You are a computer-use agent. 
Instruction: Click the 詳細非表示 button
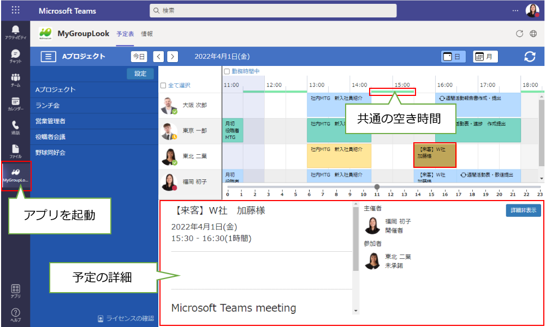523,210
